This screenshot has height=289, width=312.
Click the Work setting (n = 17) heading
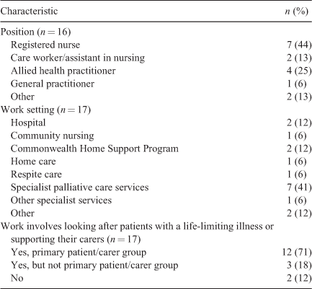click(45, 110)
